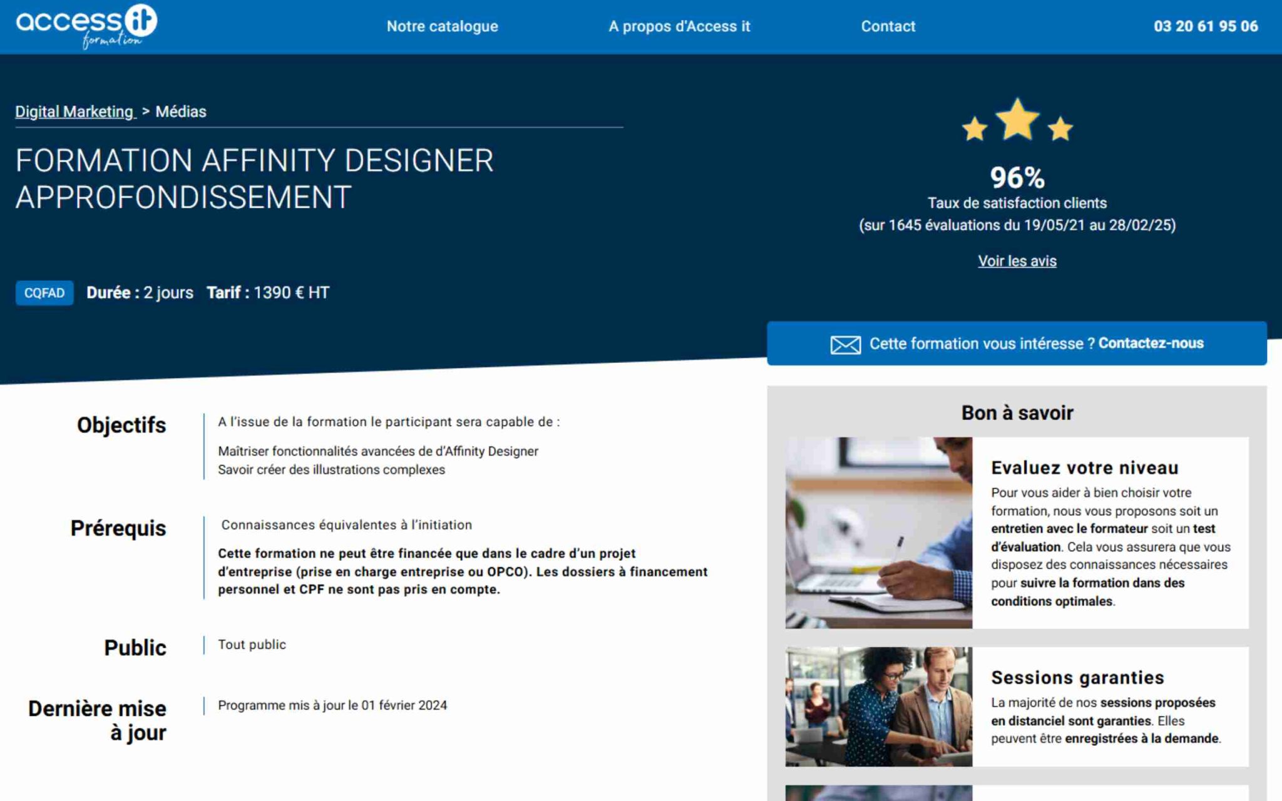1282x801 pixels.
Task: Follow the Digital Marketing breadcrumb link
Action: click(x=74, y=111)
